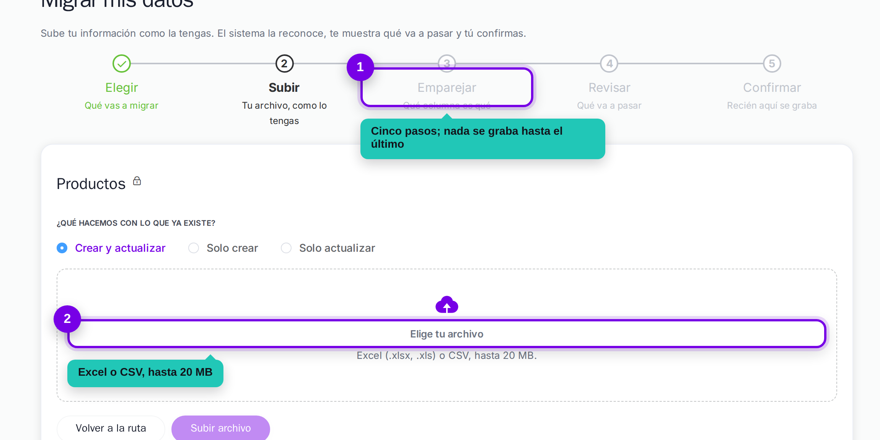Click the green checkmark Elegir step icon
This screenshot has width=880, height=440.
point(122,64)
